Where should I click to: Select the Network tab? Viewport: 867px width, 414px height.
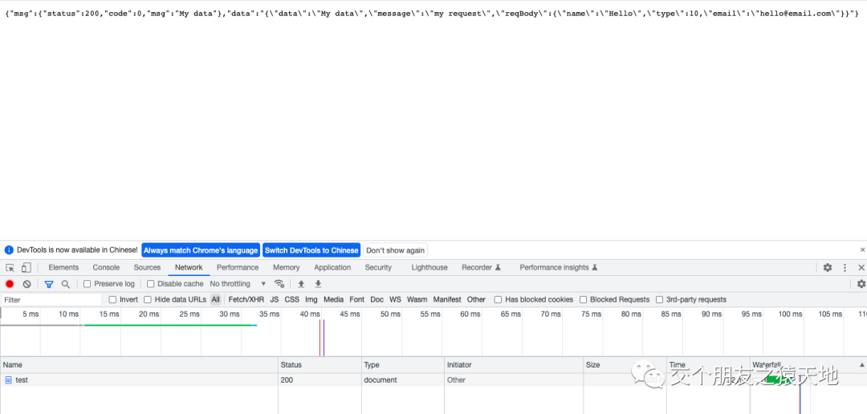click(189, 267)
